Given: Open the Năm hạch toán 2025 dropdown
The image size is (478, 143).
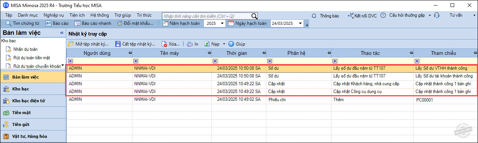Looking at the screenshot, I should pos(222,23).
